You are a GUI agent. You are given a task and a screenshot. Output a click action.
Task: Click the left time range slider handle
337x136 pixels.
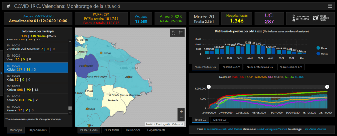[x=208, y=87]
